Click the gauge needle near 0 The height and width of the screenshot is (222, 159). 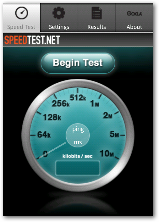click(52, 150)
